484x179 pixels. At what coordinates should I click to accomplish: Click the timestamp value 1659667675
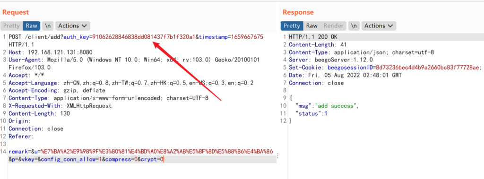click(247, 37)
